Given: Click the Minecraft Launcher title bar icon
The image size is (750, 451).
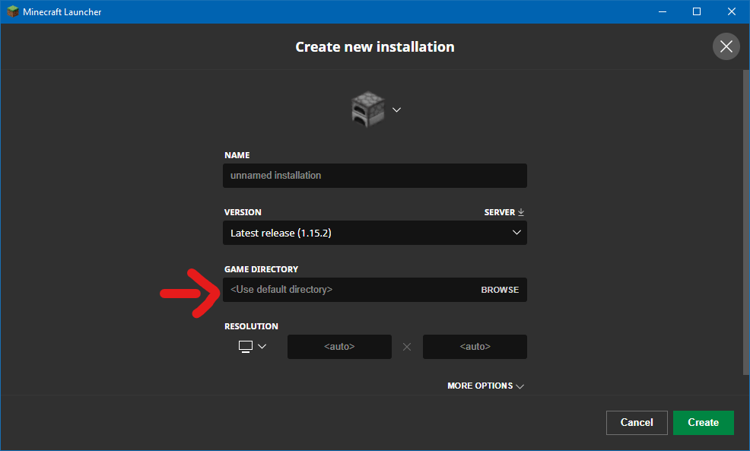Looking at the screenshot, I should coord(12,11).
